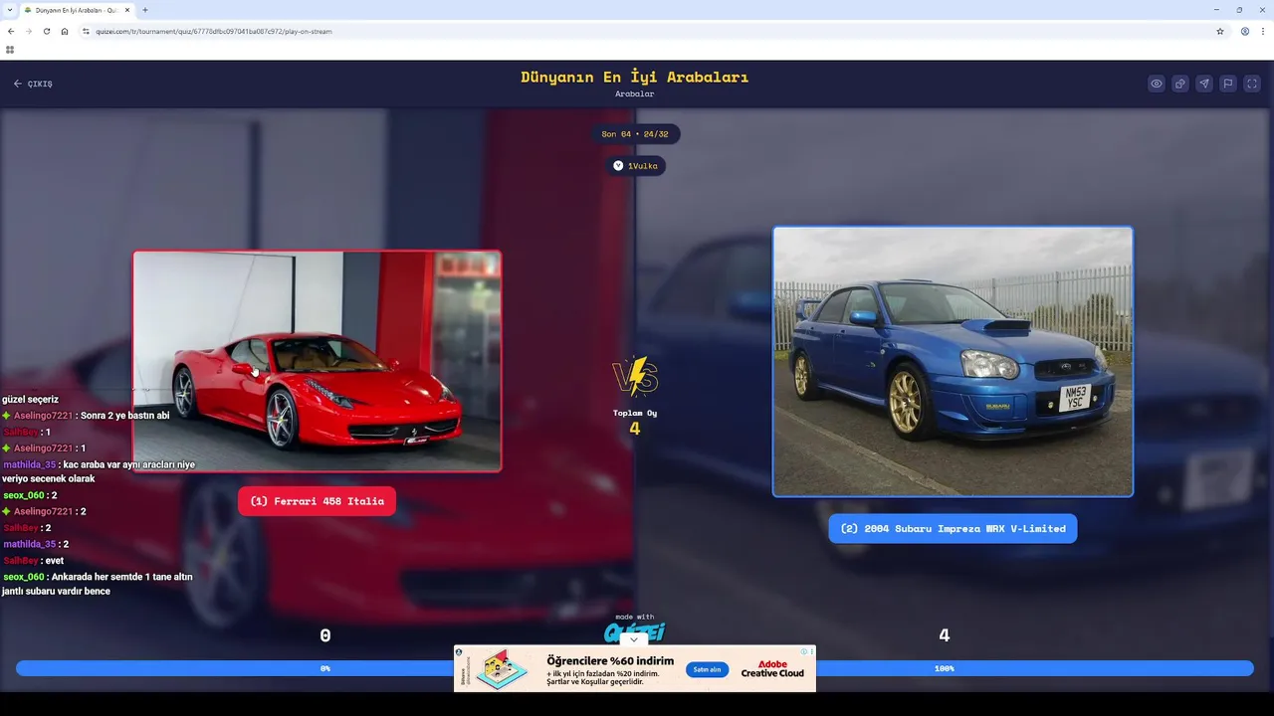Viewport: 1274px width, 716px height.
Task: Click the Behance illustration in the ad
Action: [x=501, y=669]
